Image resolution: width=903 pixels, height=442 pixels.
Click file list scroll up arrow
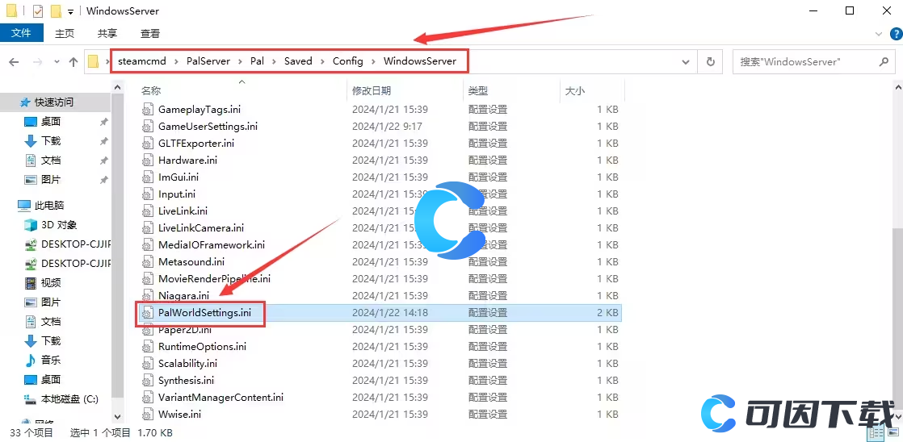tap(897, 87)
